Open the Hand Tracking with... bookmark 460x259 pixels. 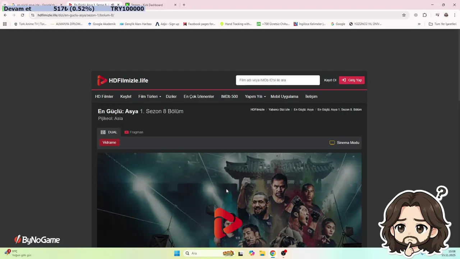point(236,24)
